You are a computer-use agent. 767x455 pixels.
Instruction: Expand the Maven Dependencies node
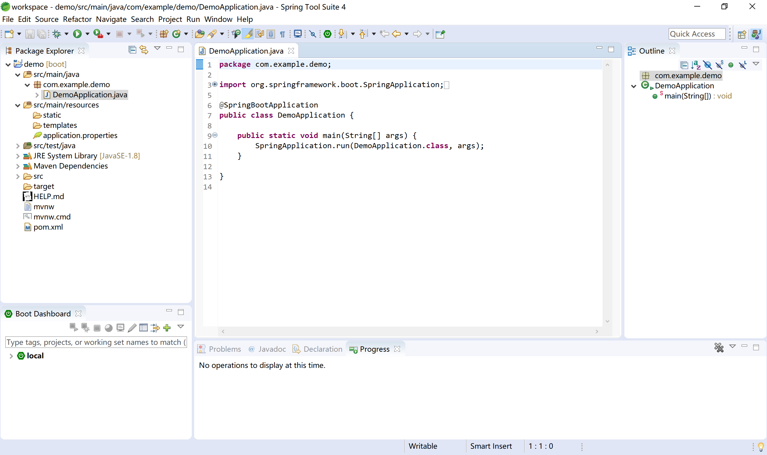coord(18,166)
